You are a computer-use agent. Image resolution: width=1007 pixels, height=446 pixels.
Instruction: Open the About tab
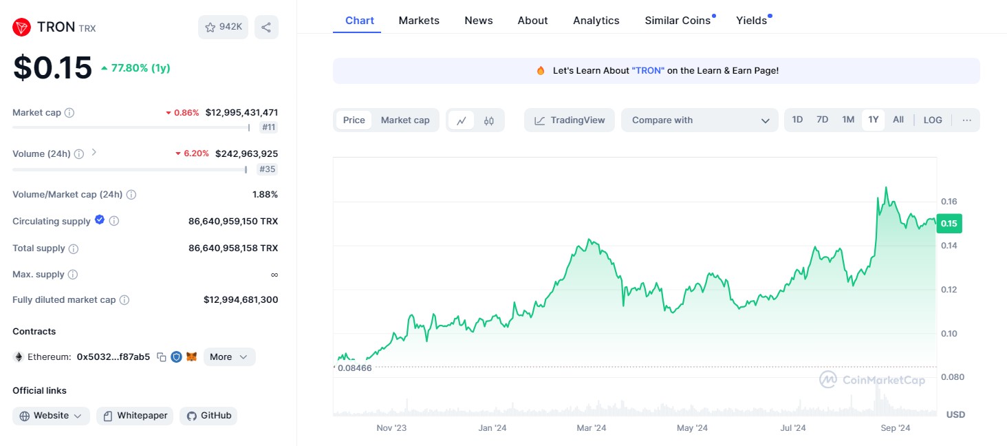533,21
